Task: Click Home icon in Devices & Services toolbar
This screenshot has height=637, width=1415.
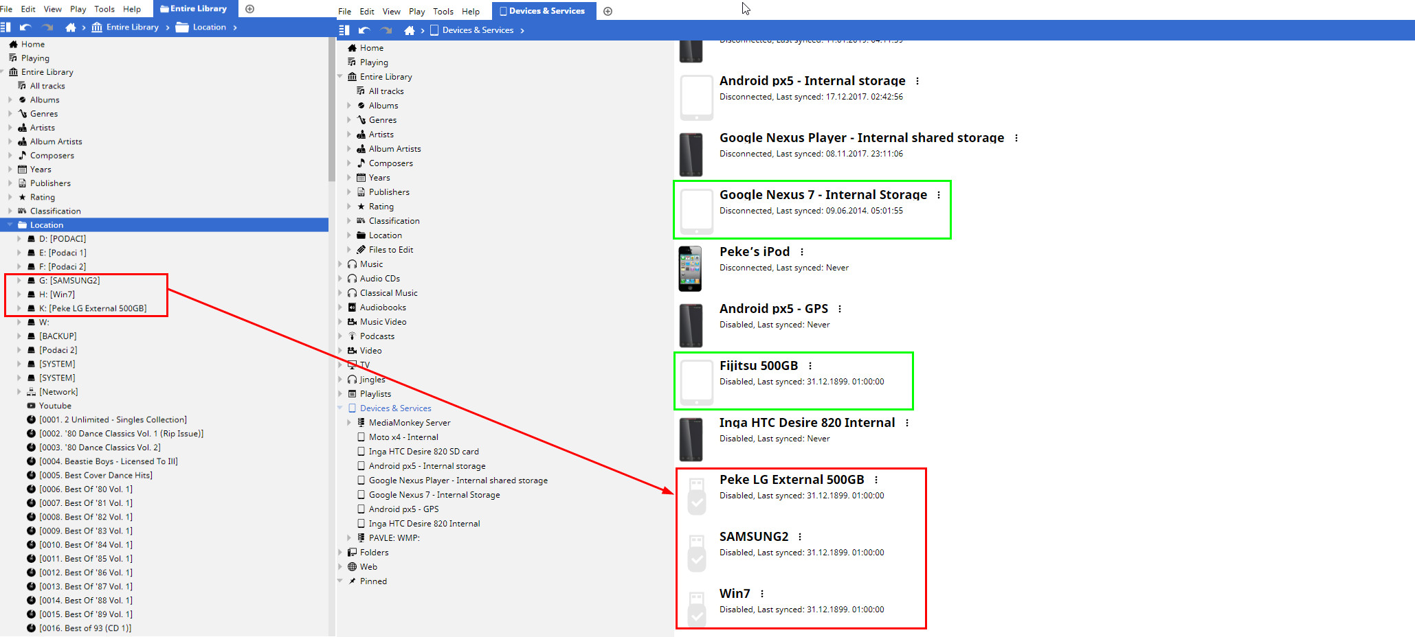Action: click(409, 30)
